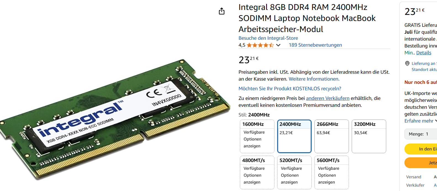Select the 3200MHz style option

click(x=369, y=136)
